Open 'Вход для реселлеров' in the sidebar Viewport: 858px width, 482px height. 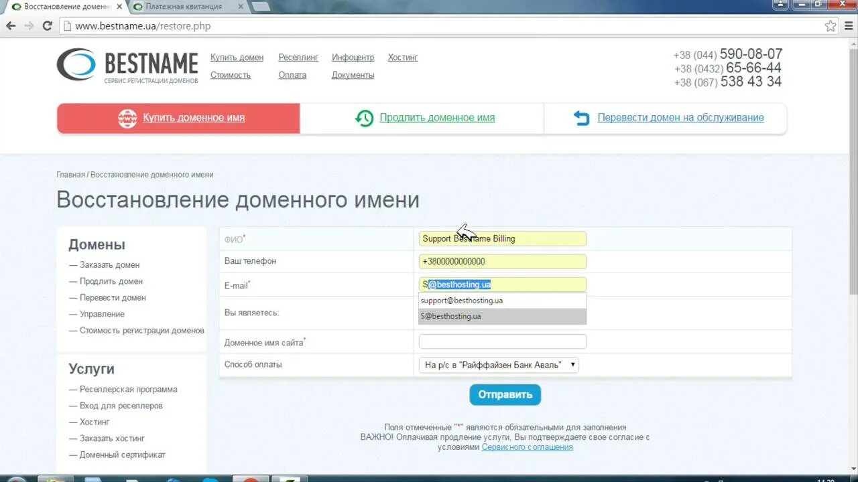click(x=121, y=406)
